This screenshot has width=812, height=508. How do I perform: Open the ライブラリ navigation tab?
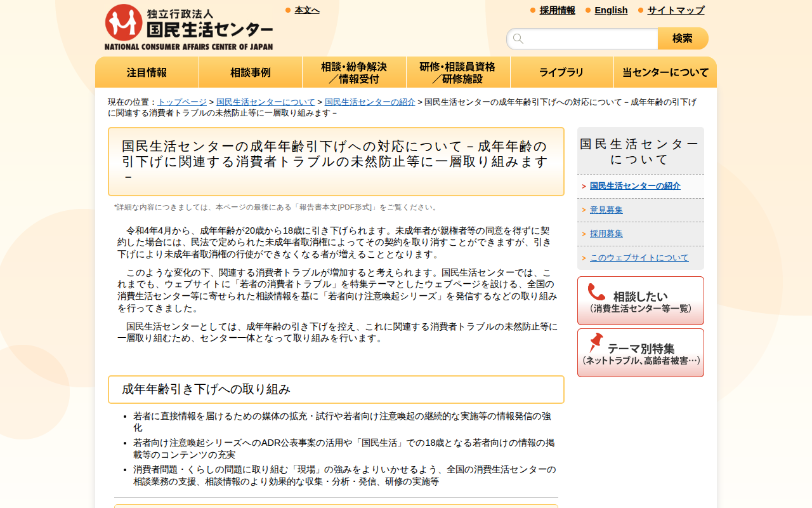tap(561, 72)
